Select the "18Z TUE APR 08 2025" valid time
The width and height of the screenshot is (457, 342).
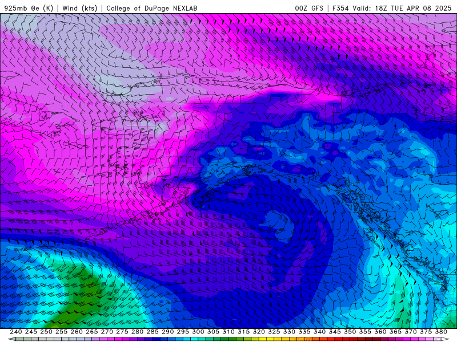[413, 8]
